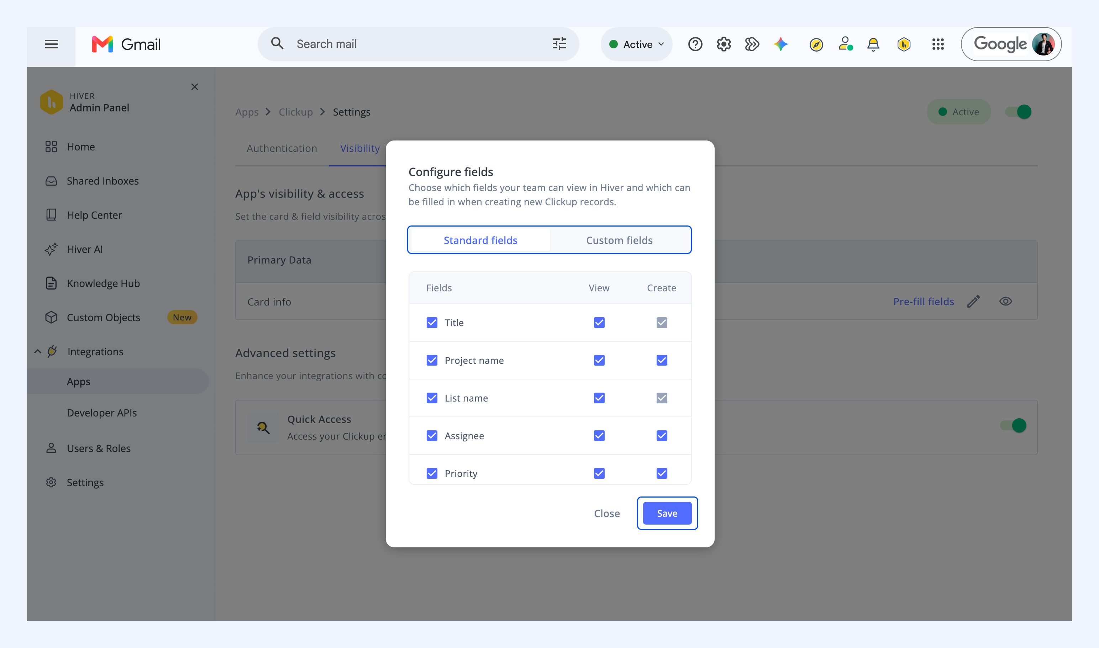The width and height of the screenshot is (1099, 648).
Task: Open Hiver hexagon icon in top bar
Action: pyautogui.click(x=904, y=44)
